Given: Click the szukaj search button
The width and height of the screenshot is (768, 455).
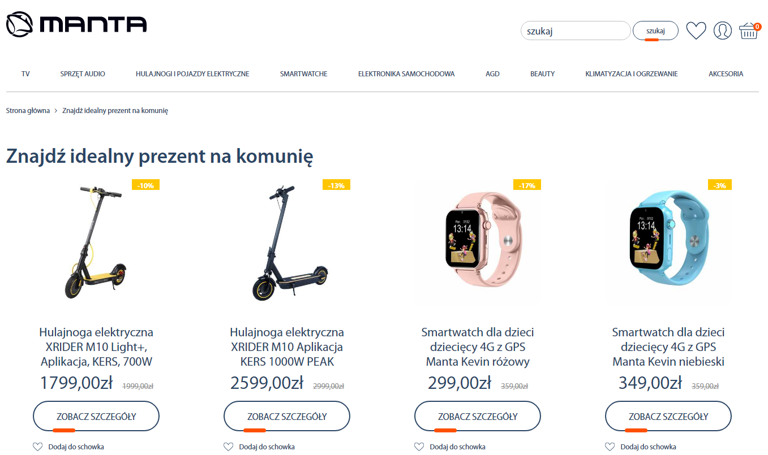Looking at the screenshot, I should pos(655,31).
